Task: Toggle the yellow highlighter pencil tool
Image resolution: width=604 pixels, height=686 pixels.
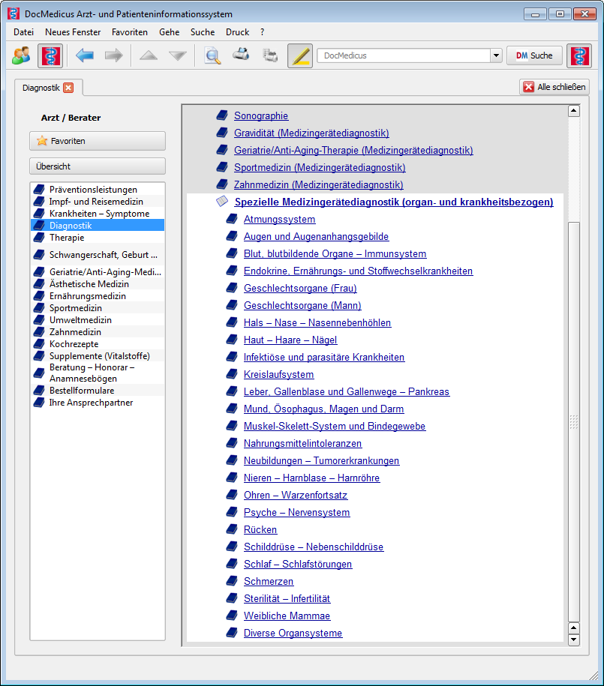Action: coord(300,55)
